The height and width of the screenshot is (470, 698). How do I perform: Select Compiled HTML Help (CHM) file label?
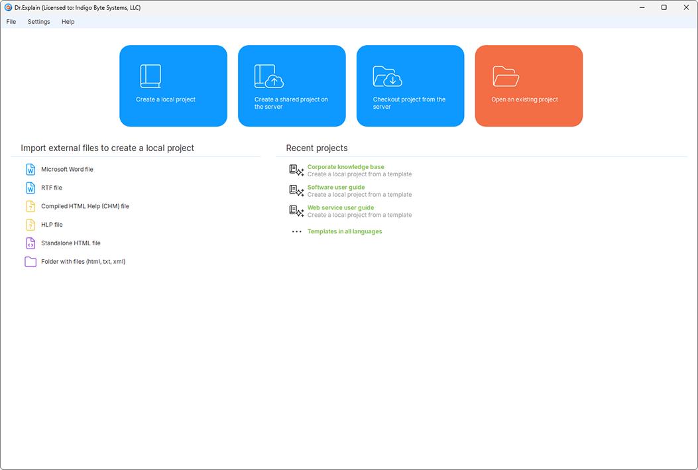point(85,207)
